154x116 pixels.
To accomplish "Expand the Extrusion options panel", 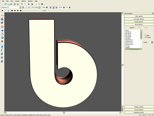I will coord(139,19).
